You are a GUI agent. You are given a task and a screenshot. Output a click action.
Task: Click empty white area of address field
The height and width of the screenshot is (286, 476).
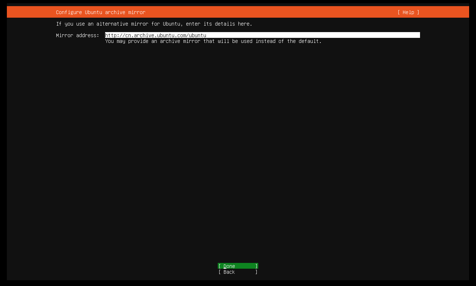point(313,35)
